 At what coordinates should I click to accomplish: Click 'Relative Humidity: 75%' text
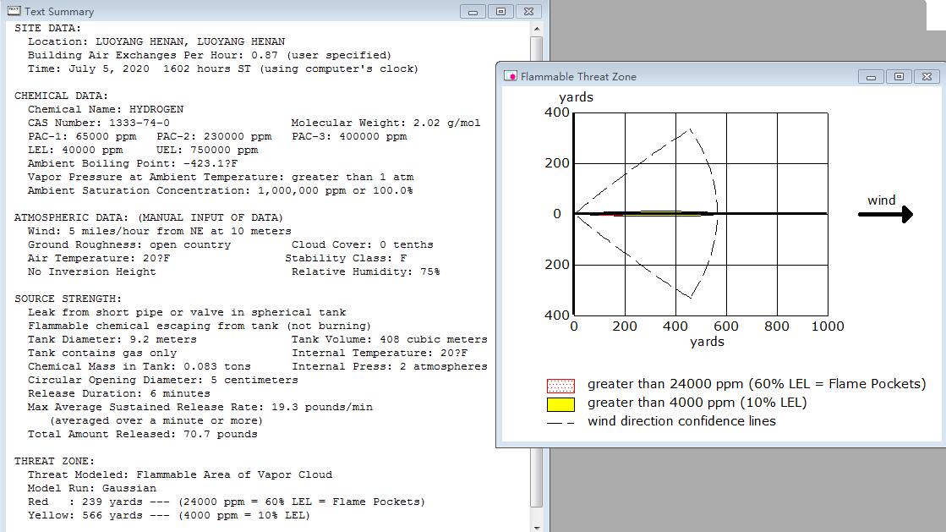(x=365, y=271)
